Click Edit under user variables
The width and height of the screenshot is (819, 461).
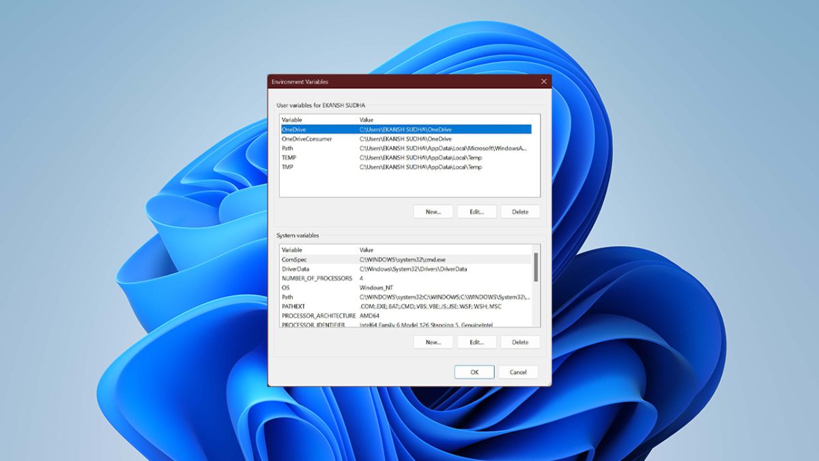click(x=476, y=212)
